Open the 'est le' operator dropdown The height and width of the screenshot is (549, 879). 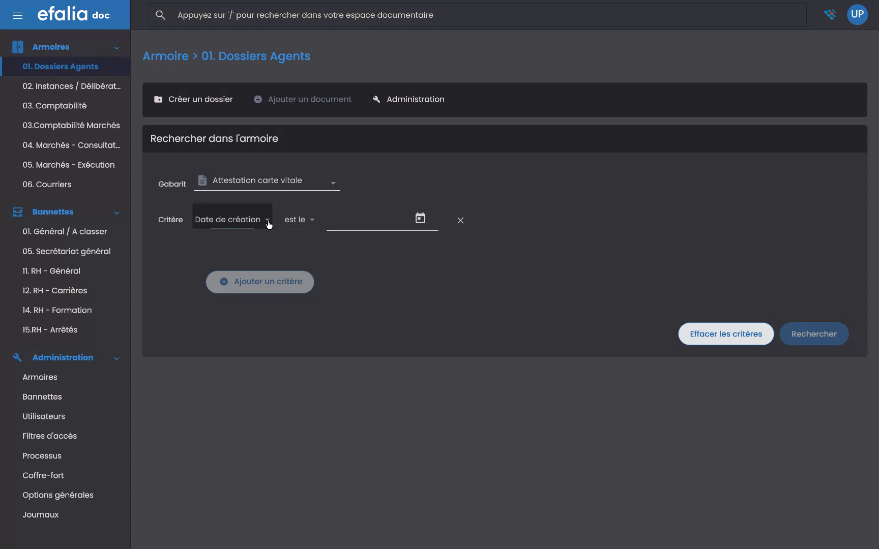tap(300, 220)
